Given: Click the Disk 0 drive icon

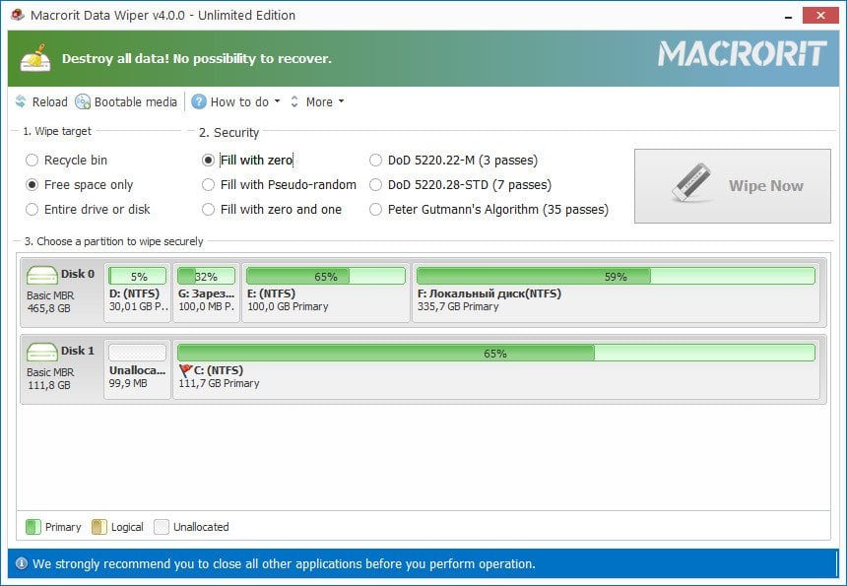Looking at the screenshot, I should pos(40,273).
